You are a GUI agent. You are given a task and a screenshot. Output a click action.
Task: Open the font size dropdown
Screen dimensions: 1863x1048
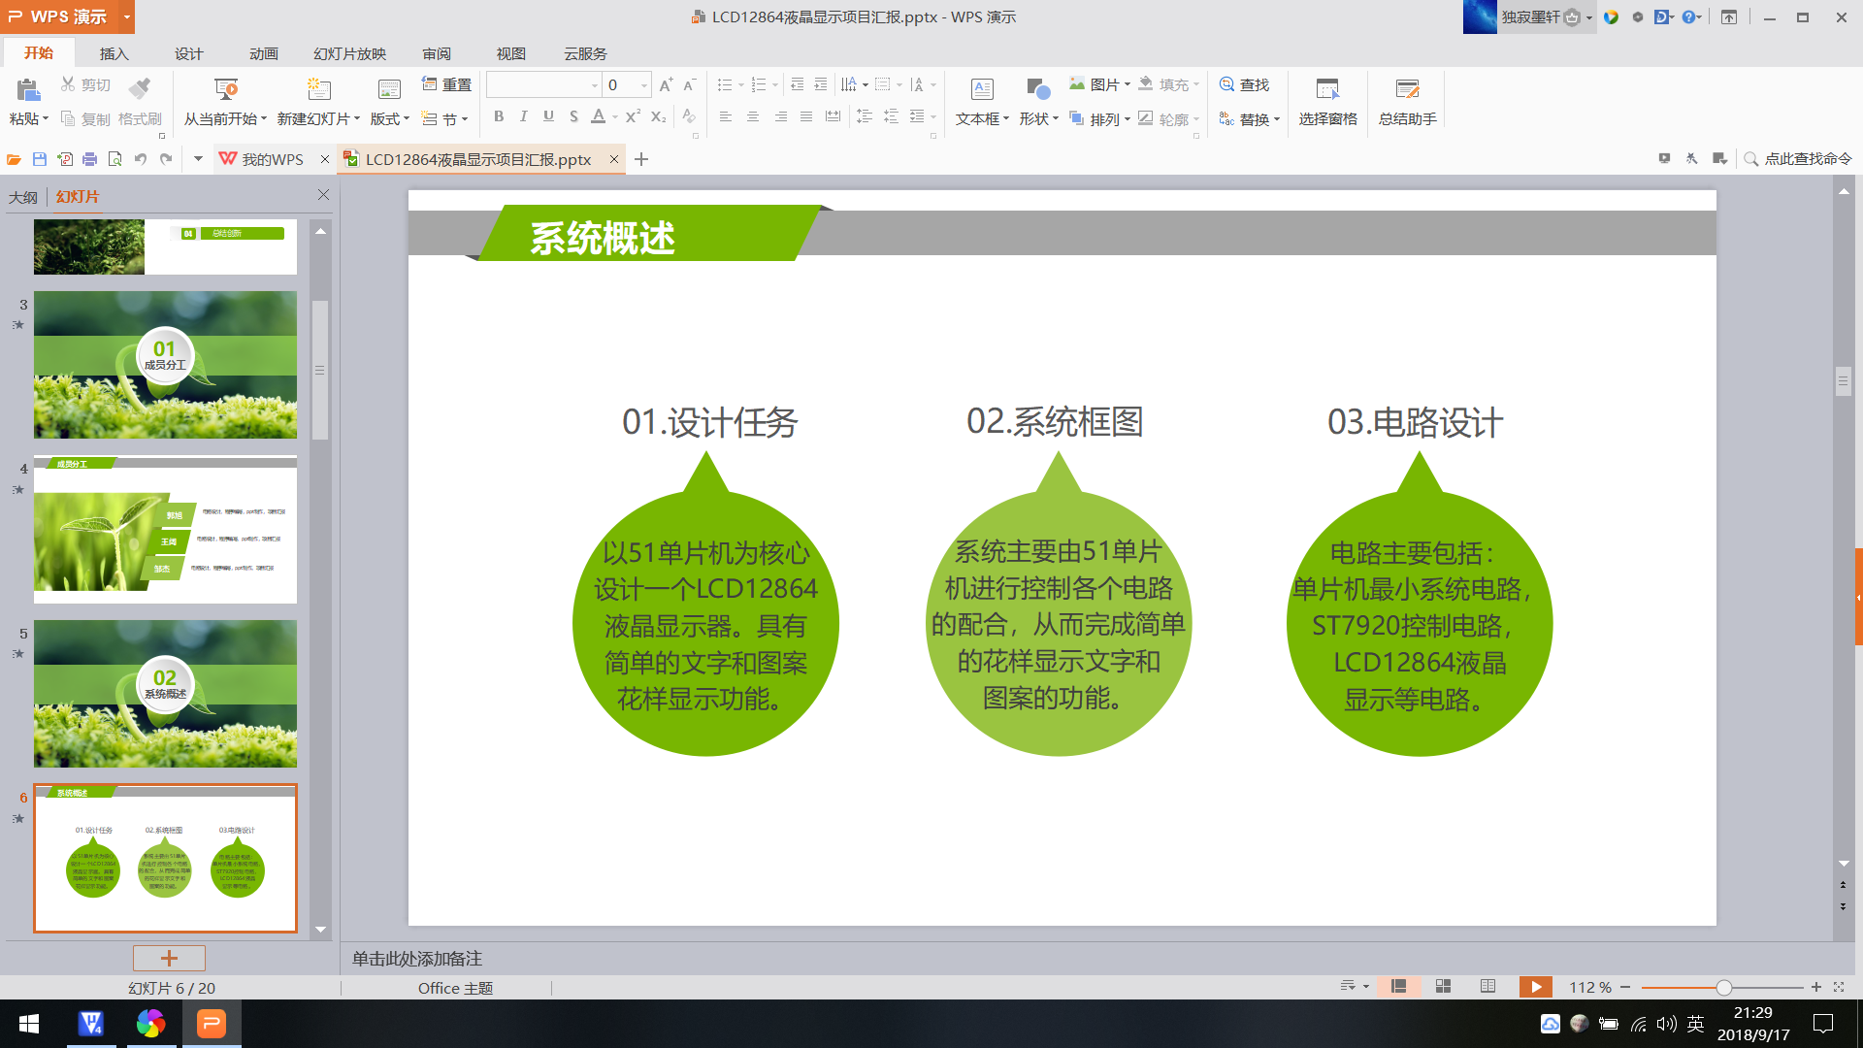(643, 85)
